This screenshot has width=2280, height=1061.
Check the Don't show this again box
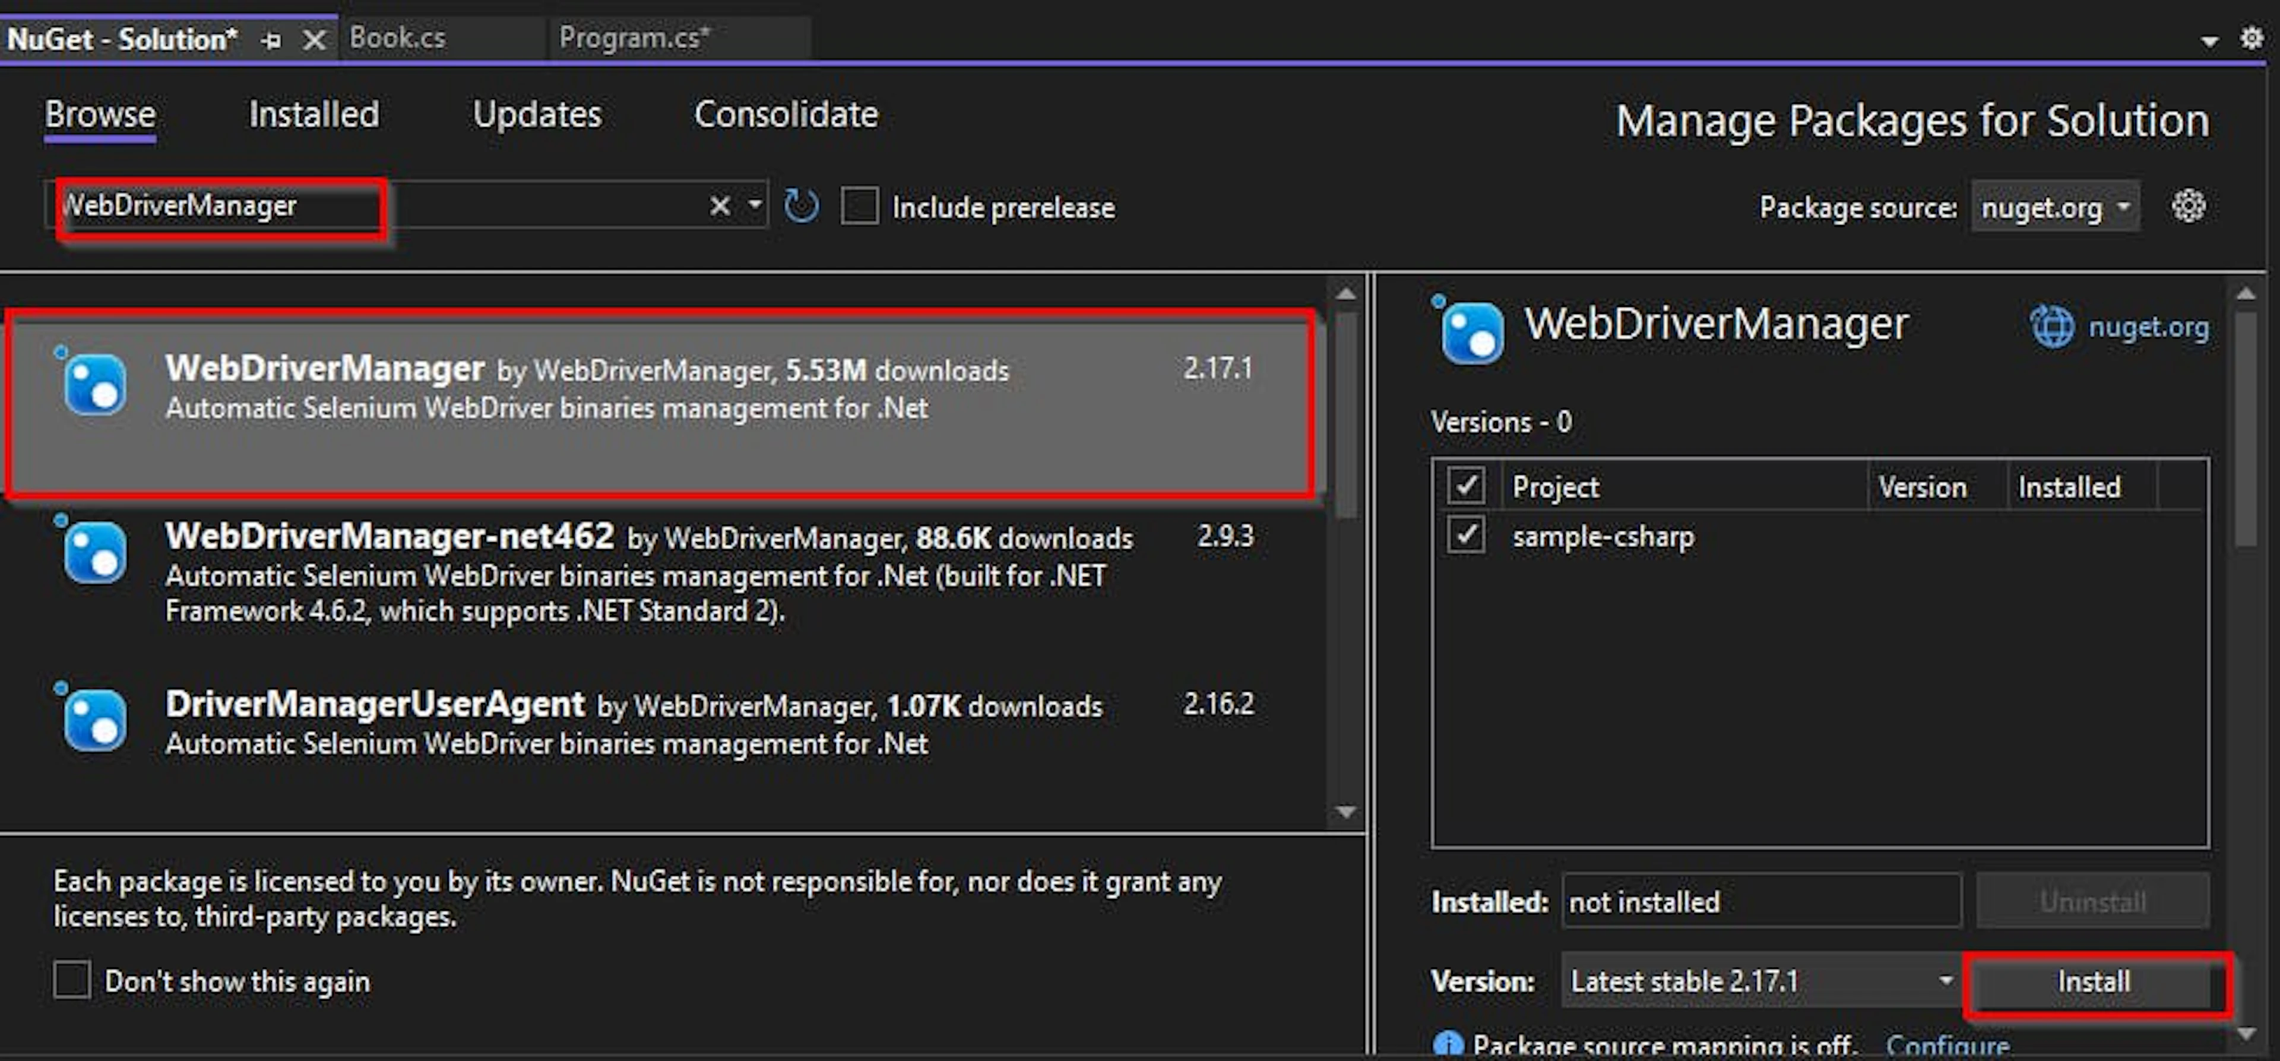(72, 980)
